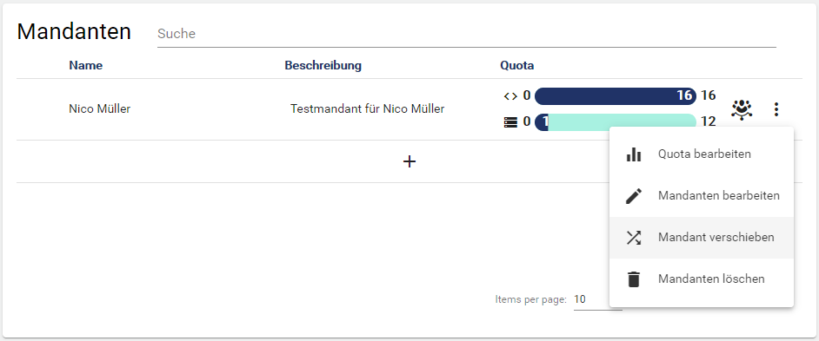Image resolution: width=819 pixels, height=341 pixels.
Task: Click the code brackets quota icon
Action: (x=510, y=96)
